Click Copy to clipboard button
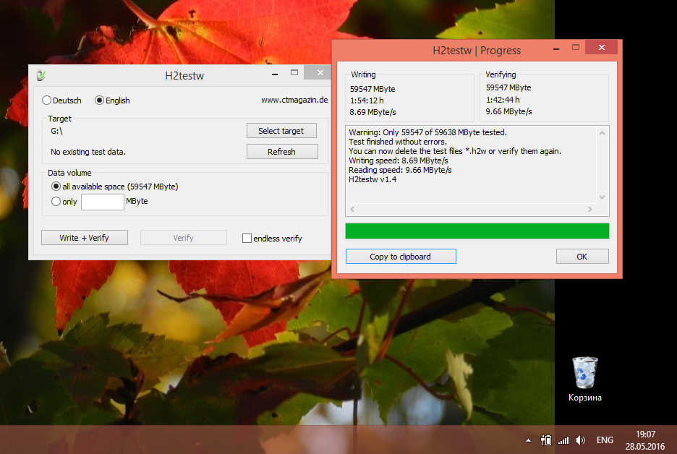The height and width of the screenshot is (454, 677). tap(401, 257)
